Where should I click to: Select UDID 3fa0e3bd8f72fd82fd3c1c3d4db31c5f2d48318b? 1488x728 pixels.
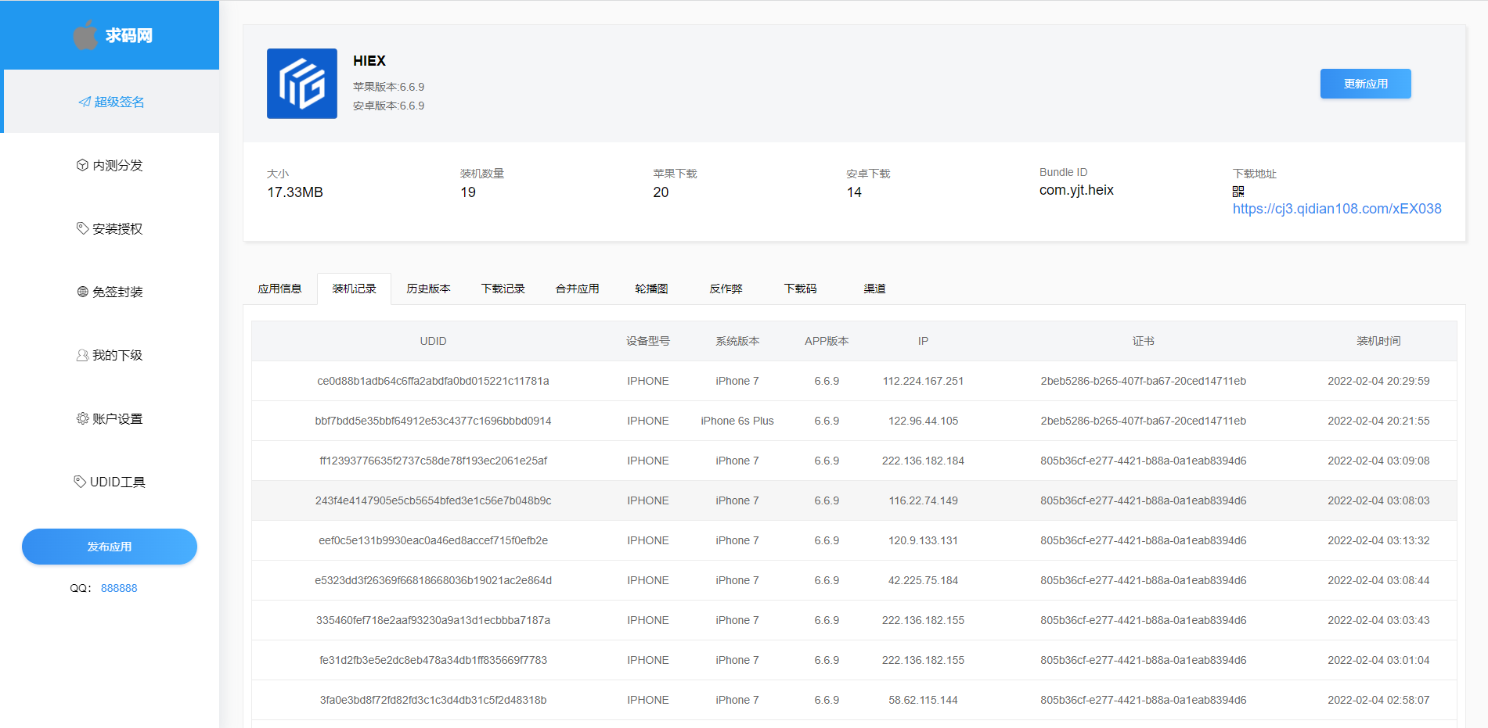click(433, 700)
